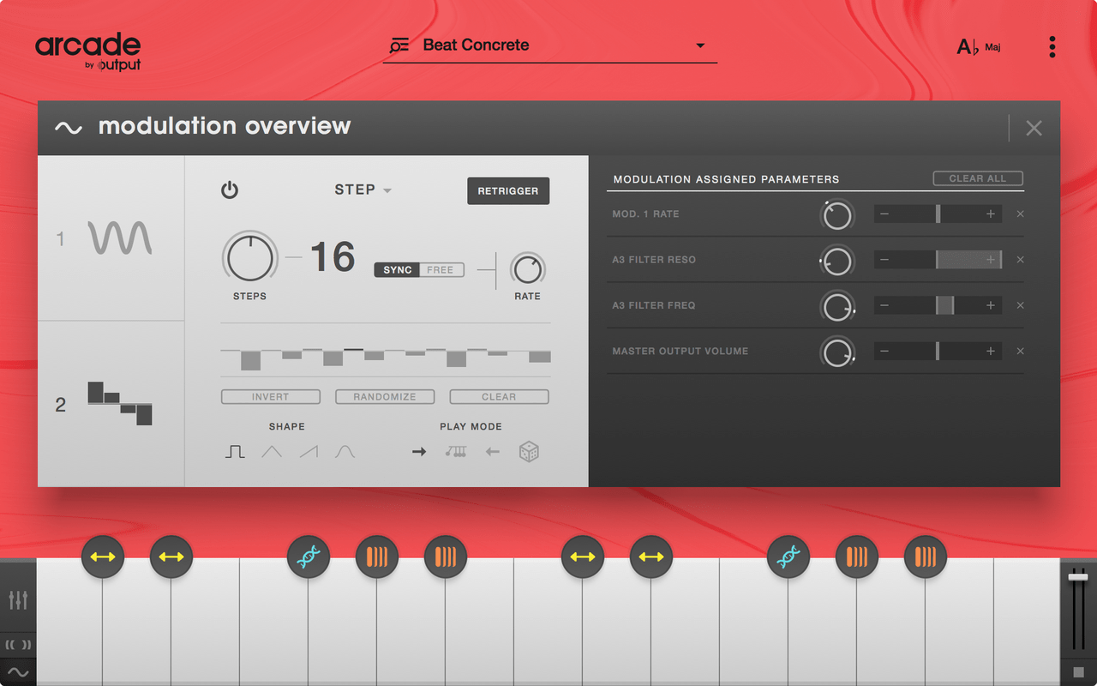The image size is (1097, 686).
Task: Click the RANDOMIZE button
Action: (x=385, y=397)
